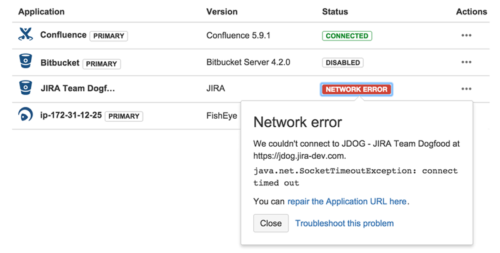Click the DISABLED status badge
Screen dimensions: 500x253
[342, 62]
